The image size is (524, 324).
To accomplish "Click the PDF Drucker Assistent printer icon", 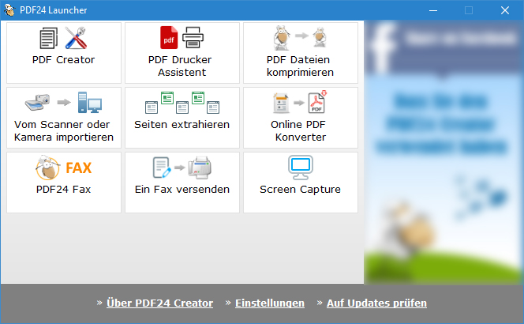I will (x=182, y=38).
